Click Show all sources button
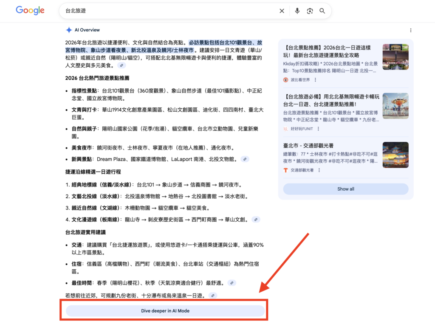435x324 pixels. [x=345, y=189]
